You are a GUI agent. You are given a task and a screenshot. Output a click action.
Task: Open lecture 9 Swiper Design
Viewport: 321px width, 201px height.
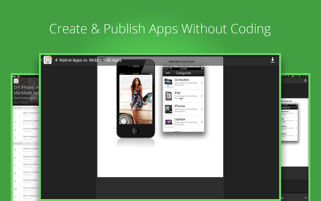[x=28, y=182]
